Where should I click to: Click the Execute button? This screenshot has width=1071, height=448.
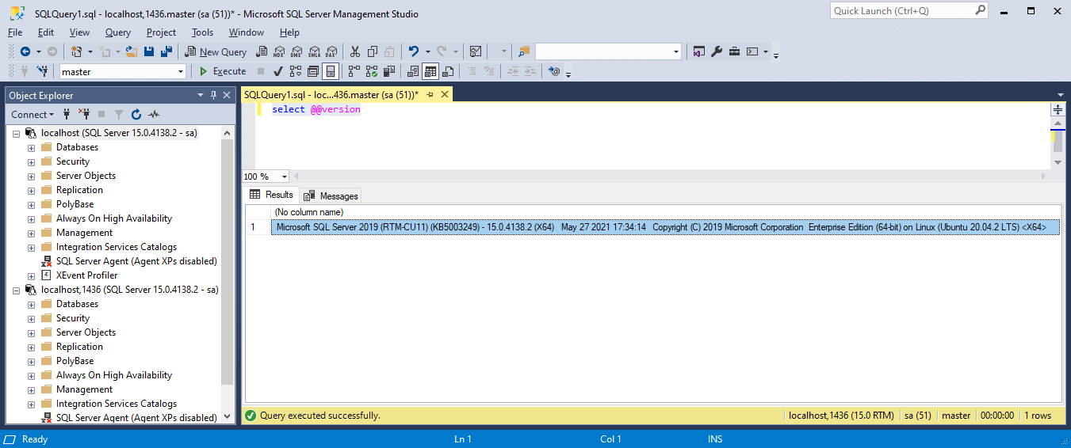coord(222,71)
